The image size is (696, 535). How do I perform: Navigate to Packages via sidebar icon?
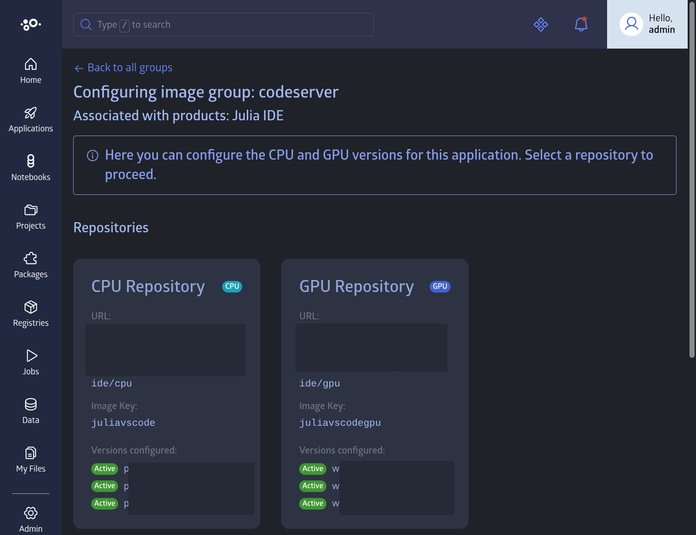[x=31, y=265]
